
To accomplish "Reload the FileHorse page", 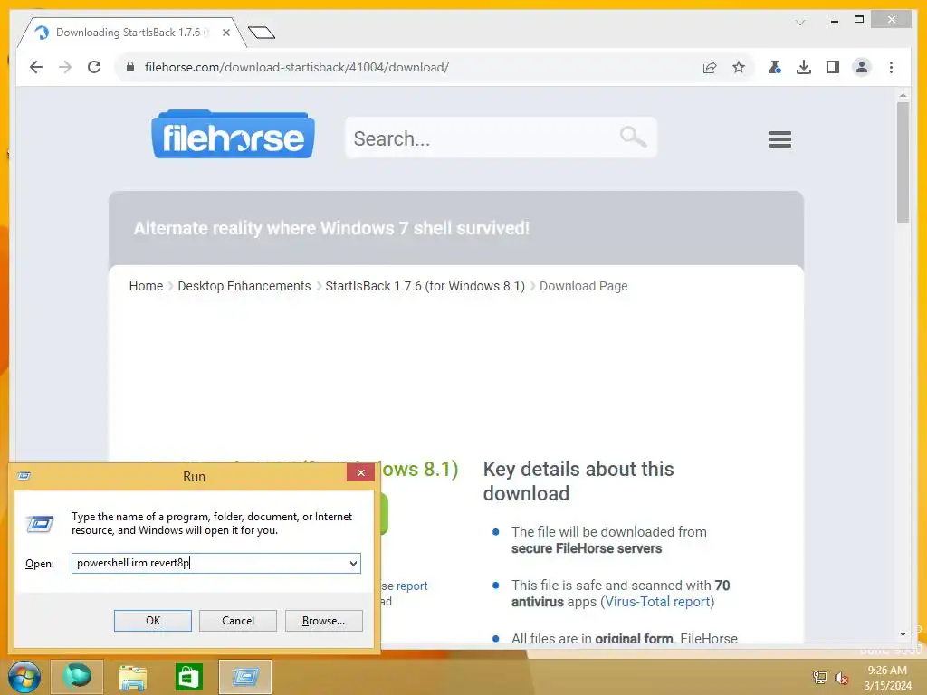I will point(94,67).
